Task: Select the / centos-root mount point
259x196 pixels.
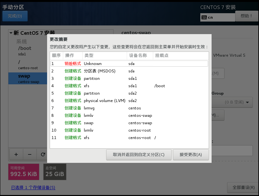Action: (x=28, y=65)
